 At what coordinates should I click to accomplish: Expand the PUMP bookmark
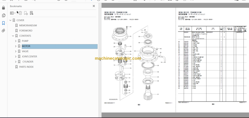16,41
